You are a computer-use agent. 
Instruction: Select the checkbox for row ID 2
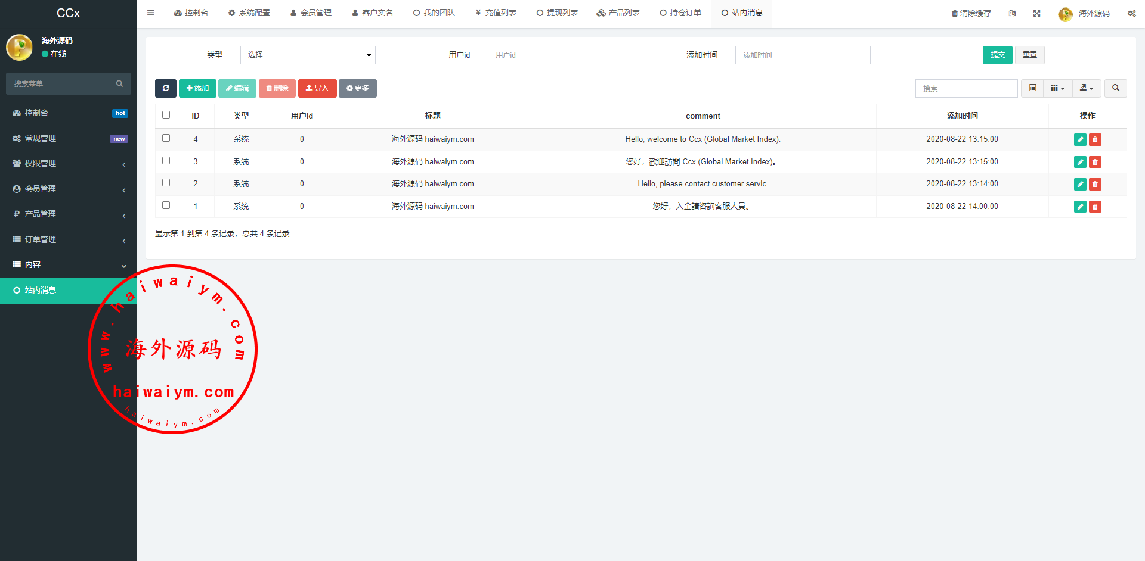[166, 183]
